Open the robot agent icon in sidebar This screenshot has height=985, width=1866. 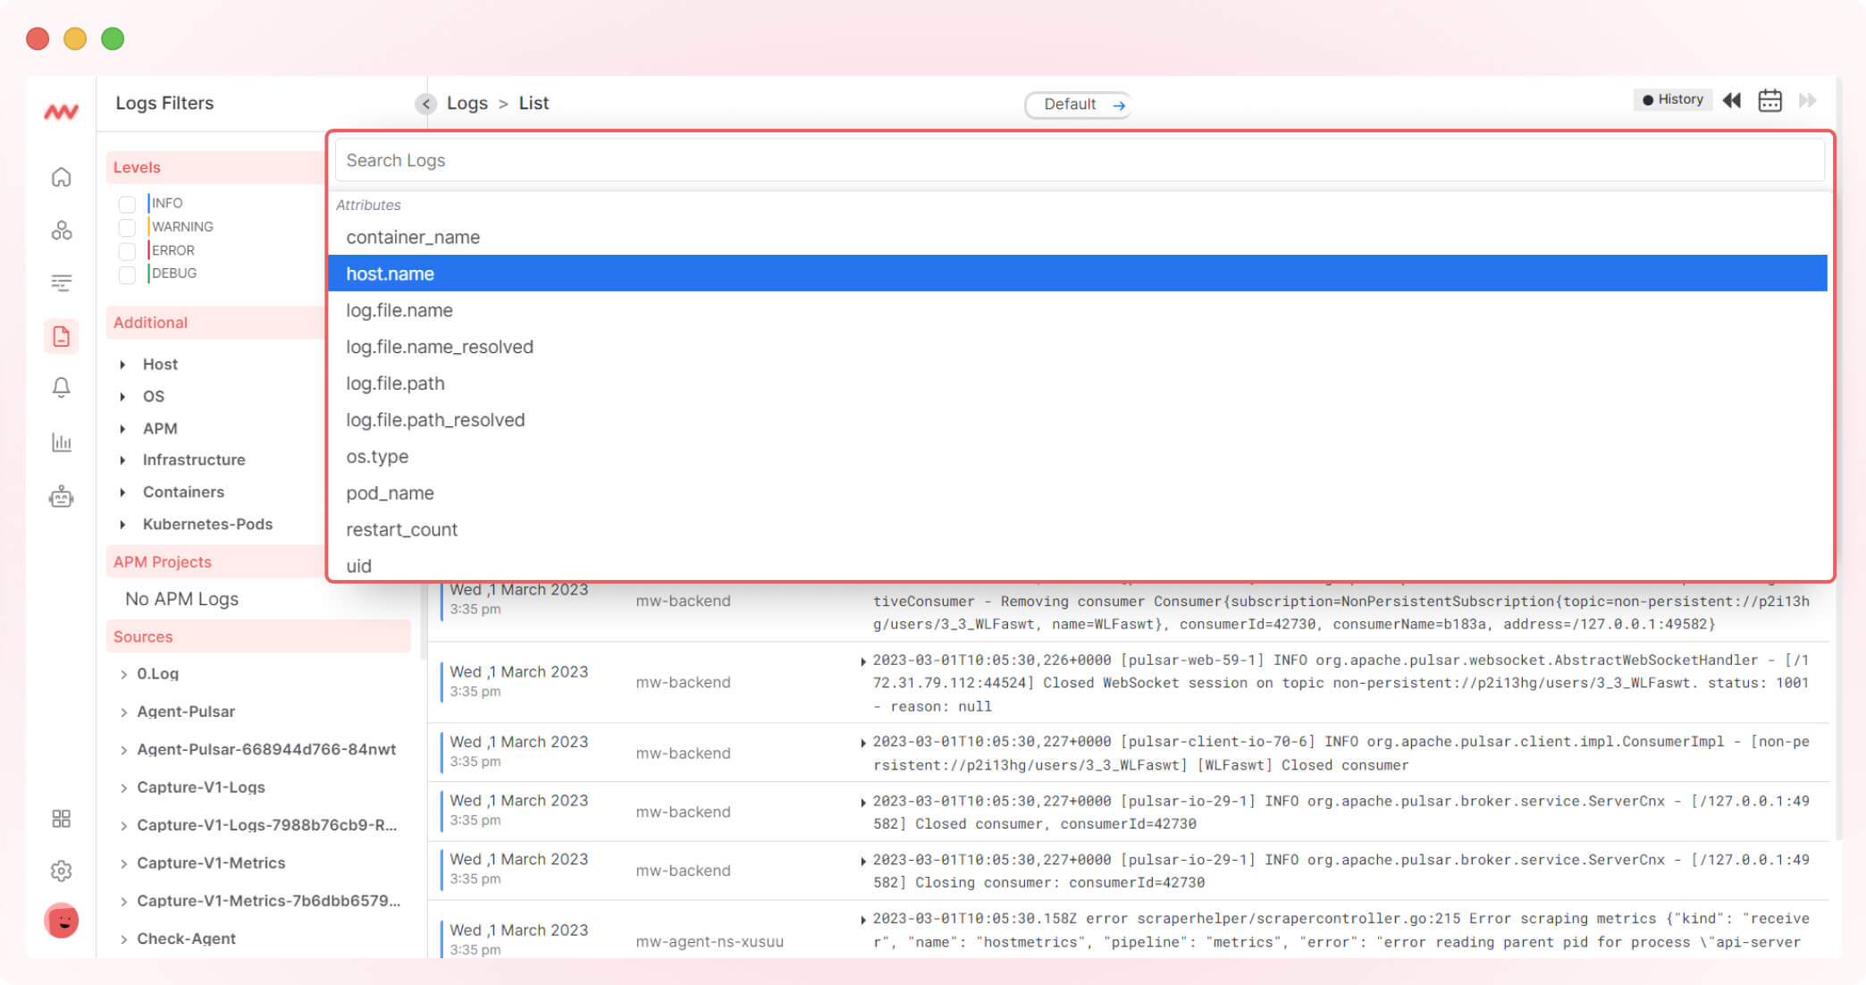coord(61,496)
